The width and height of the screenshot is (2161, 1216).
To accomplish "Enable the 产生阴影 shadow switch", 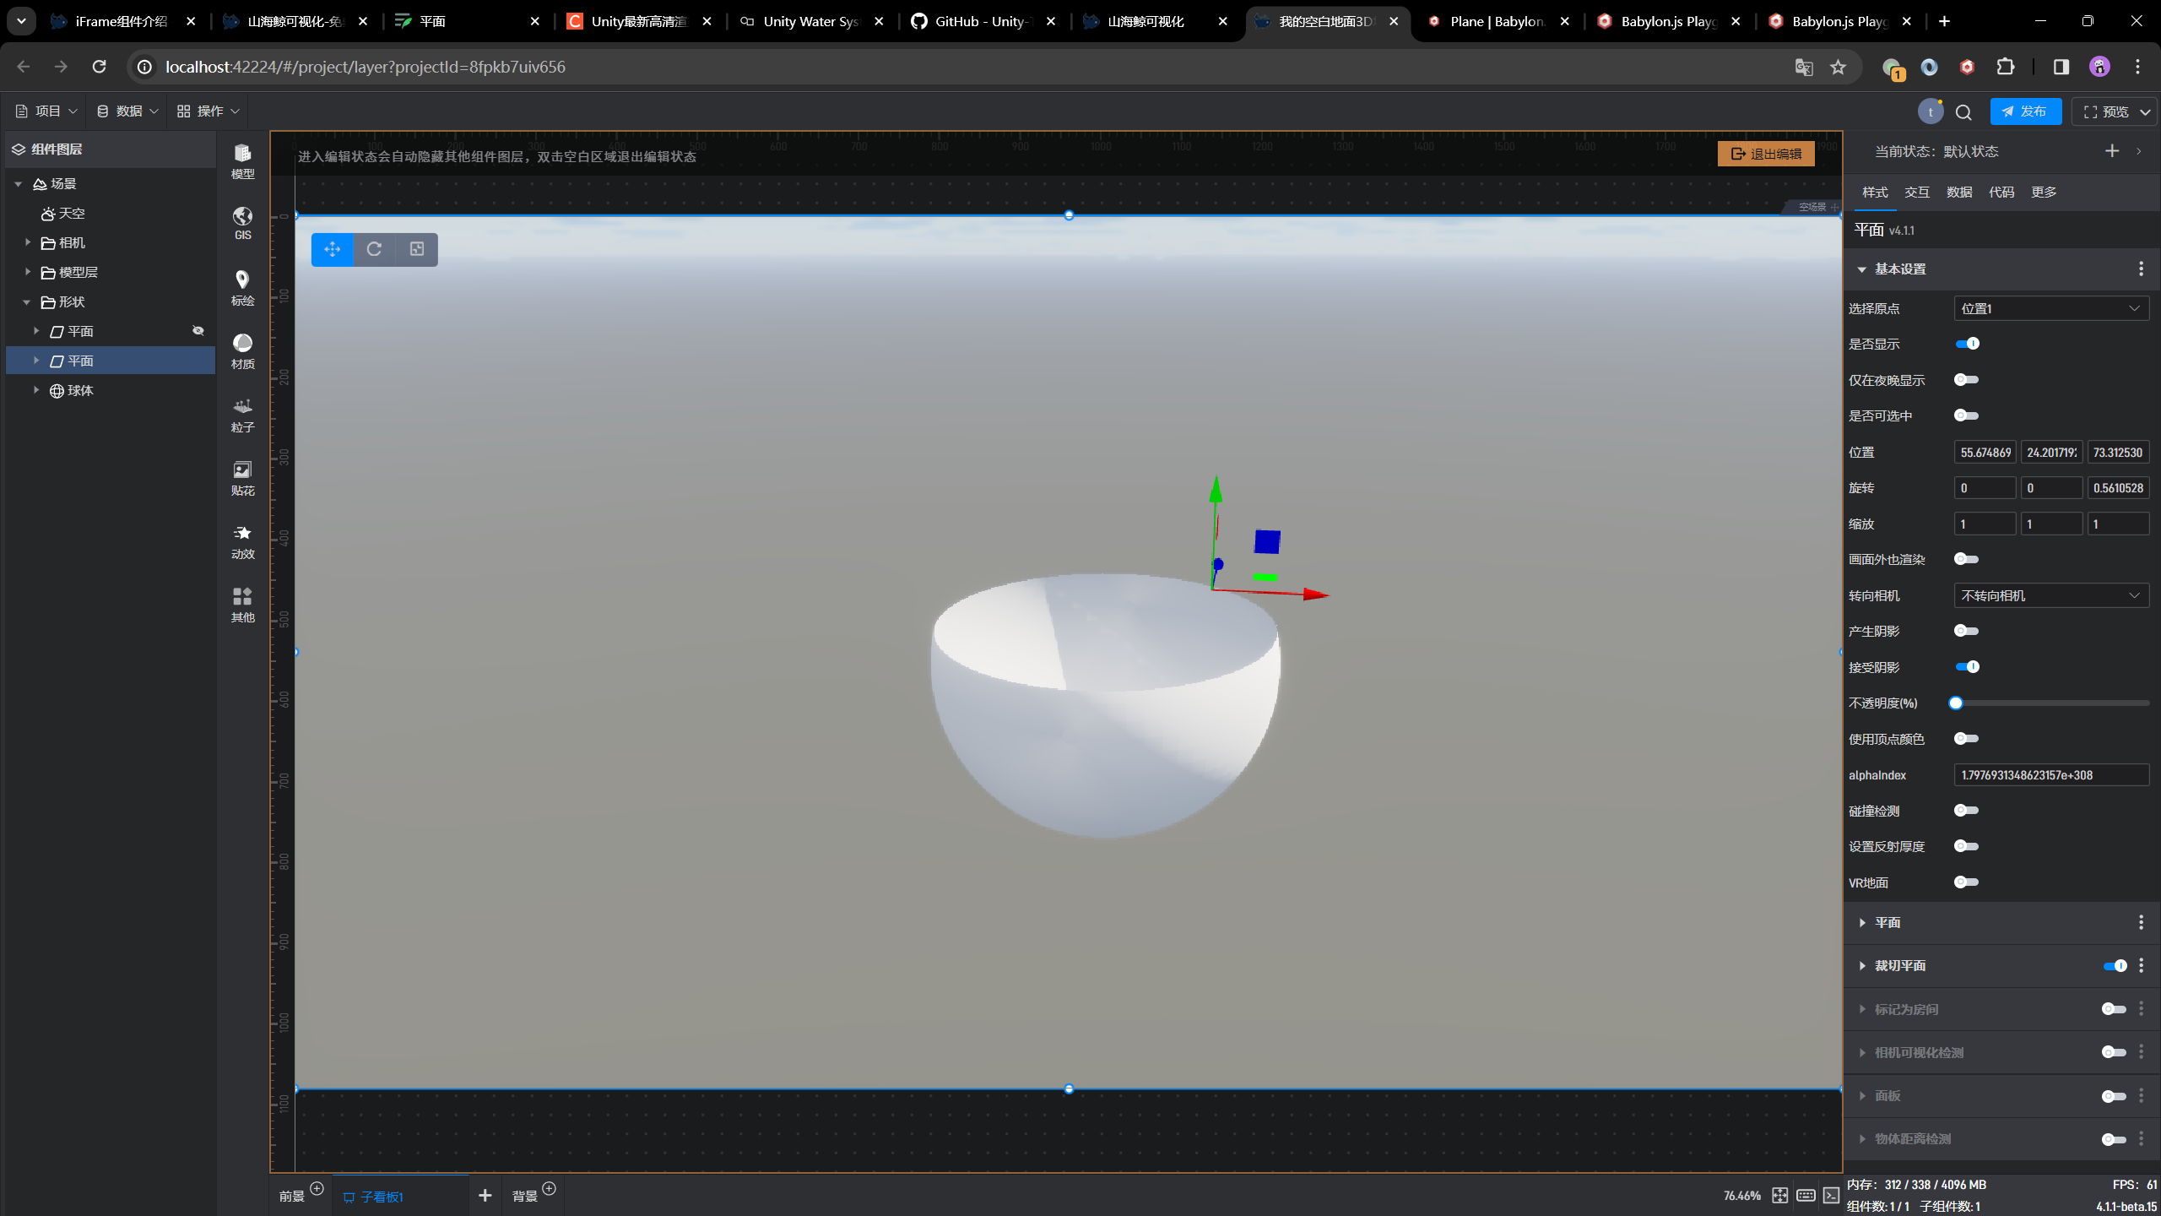I will click(x=1966, y=631).
